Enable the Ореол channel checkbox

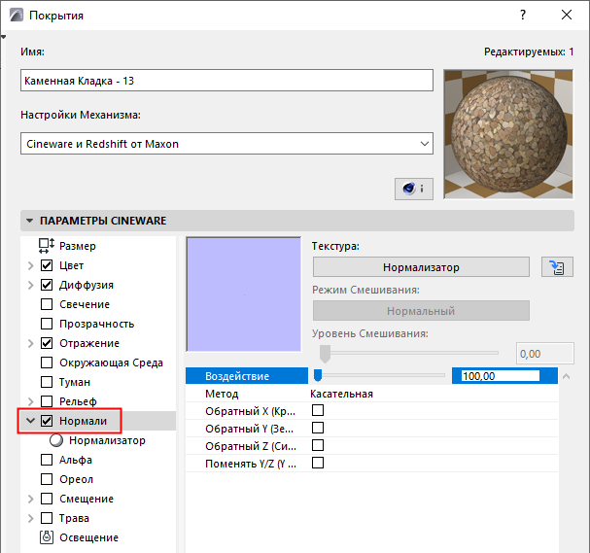(47, 479)
